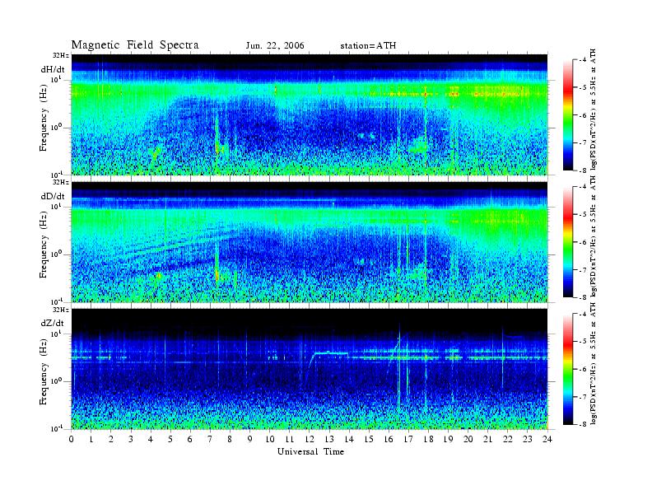Click the dD/dt panel label
652x504 pixels.
pos(53,196)
